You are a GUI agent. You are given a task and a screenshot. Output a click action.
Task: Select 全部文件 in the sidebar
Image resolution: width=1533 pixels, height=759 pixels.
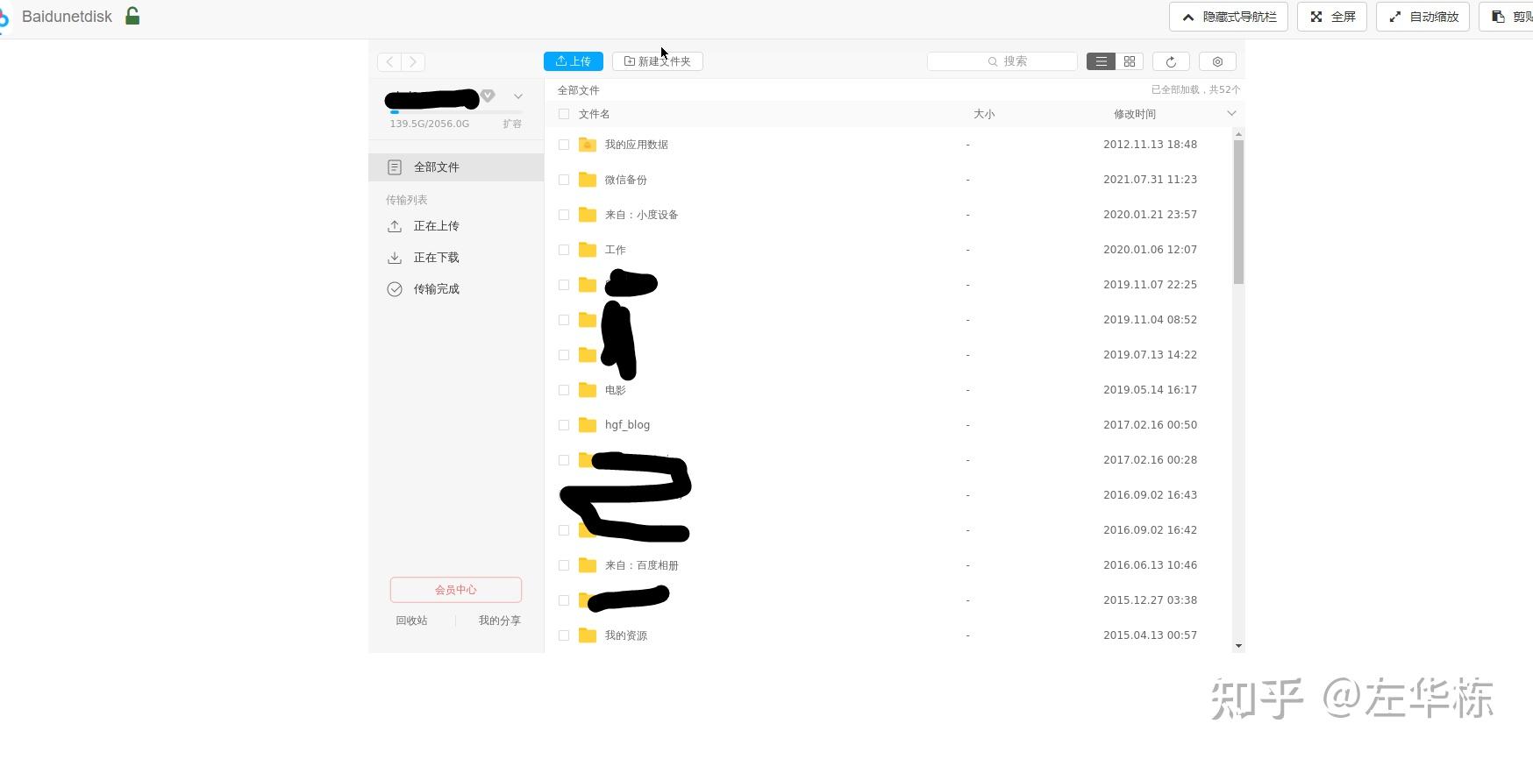click(x=456, y=167)
